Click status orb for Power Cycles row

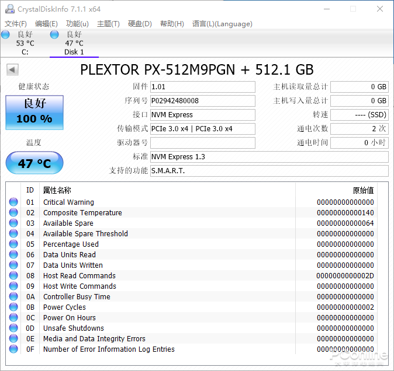(13, 307)
